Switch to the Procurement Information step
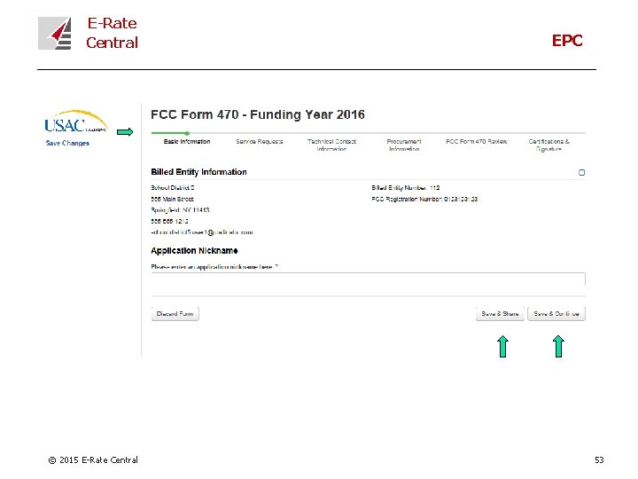 click(404, 145)
